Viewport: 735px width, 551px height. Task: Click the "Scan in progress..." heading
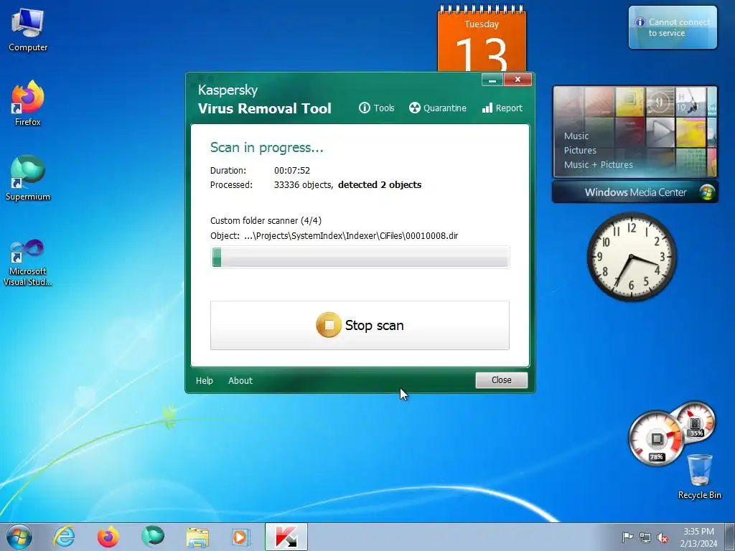click(x=267, y=148)
